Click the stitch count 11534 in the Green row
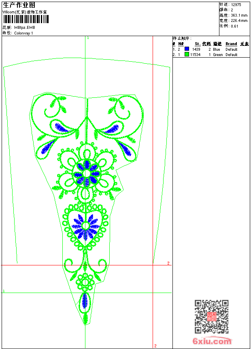The width and height of the screenshot is (251, 349). point(195,55)
